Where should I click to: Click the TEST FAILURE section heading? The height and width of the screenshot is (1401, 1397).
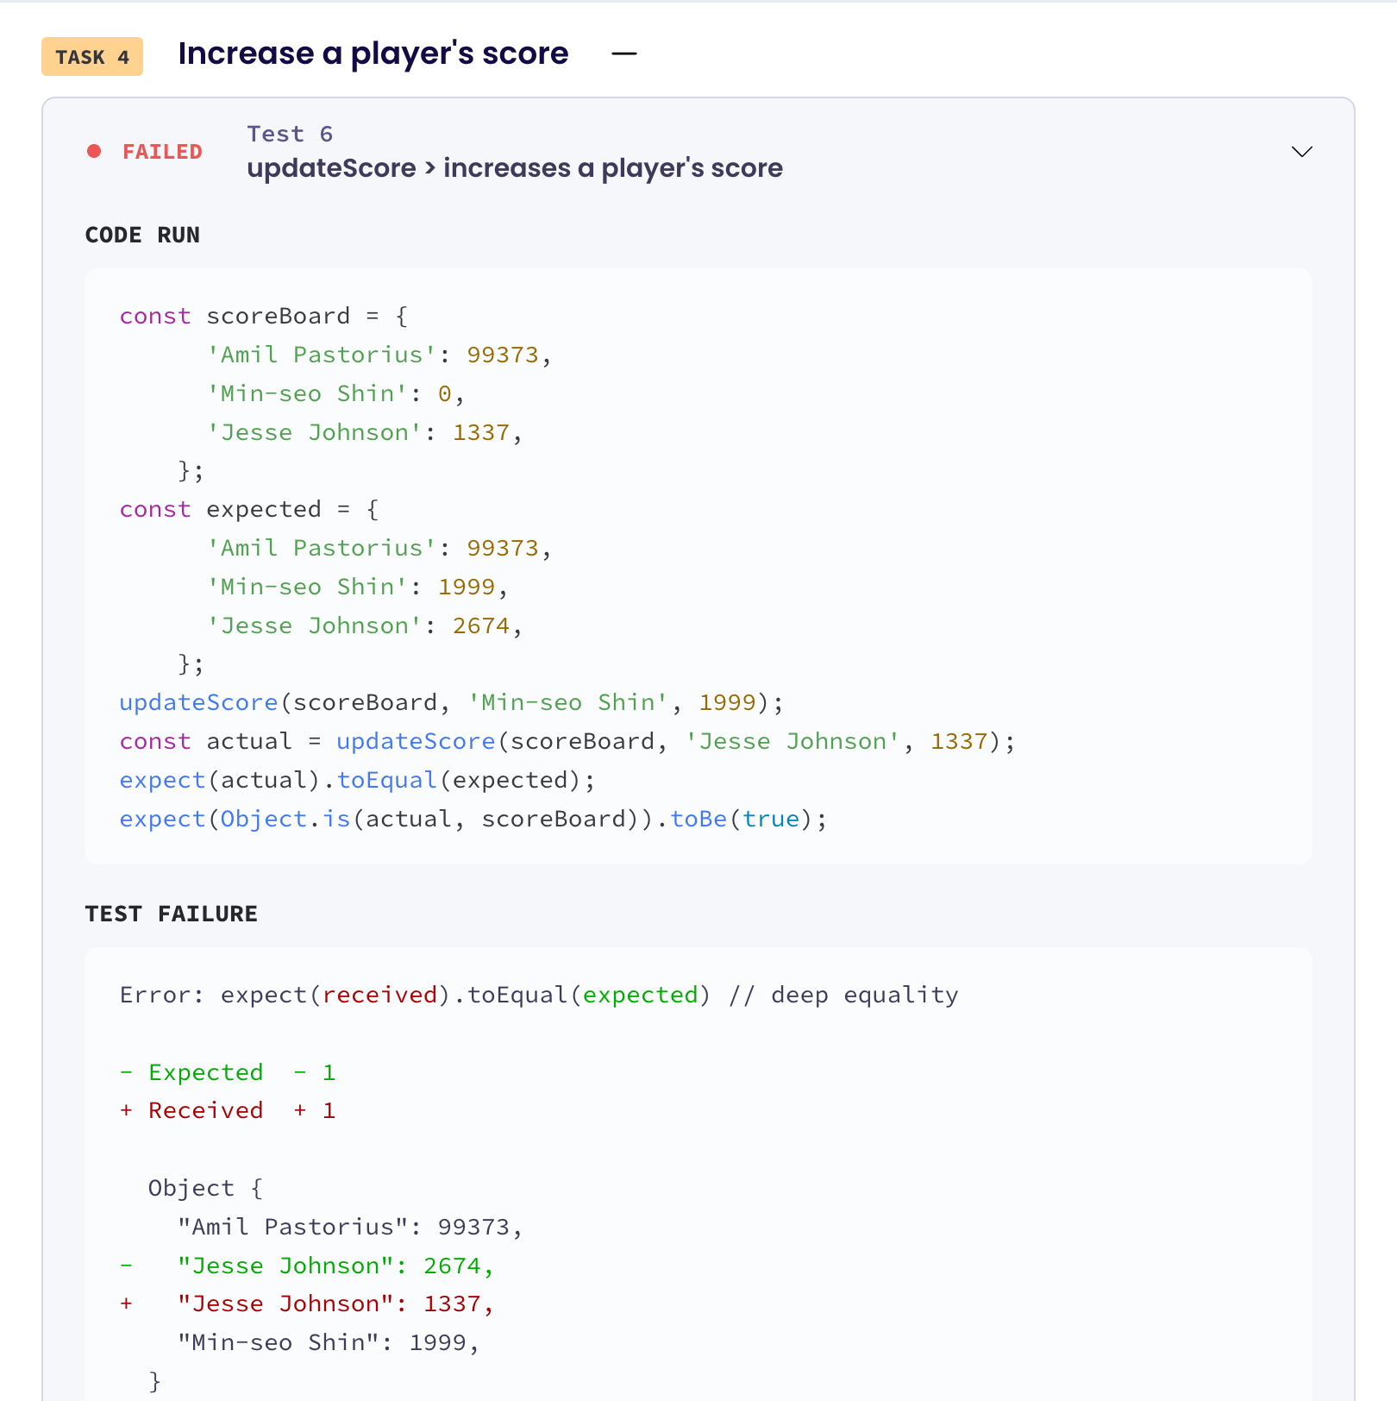coord(171,914)
